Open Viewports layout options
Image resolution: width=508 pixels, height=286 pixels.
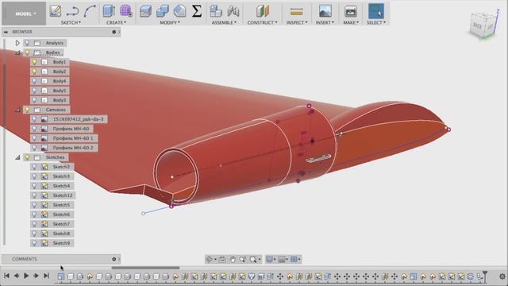(x=295, y=259)
